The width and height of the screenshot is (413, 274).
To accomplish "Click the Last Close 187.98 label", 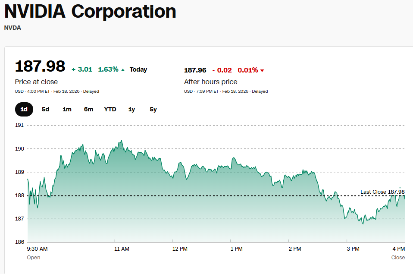I will click(x=382, y=192).
